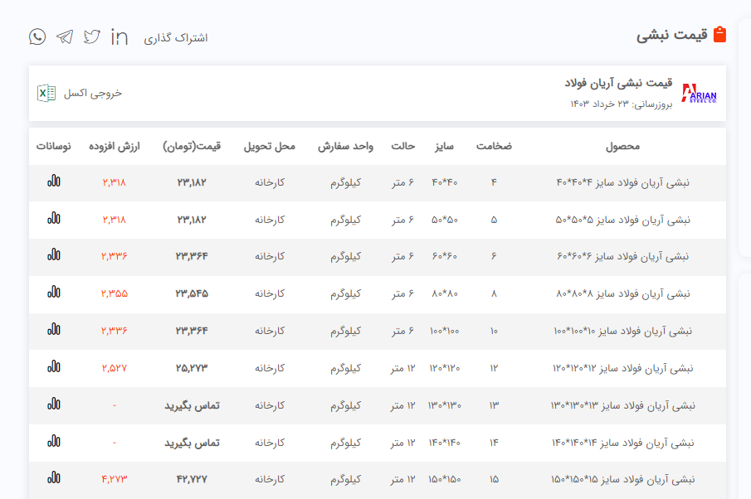View fluctuations chart for 150*150*15 angle
The image size is (751, 499).
[54, 478]
